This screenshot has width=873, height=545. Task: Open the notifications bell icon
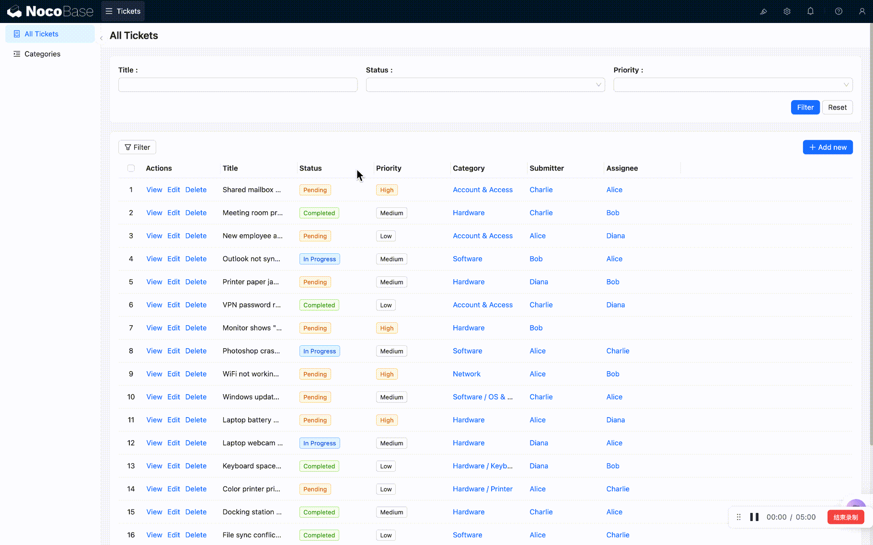810,11
